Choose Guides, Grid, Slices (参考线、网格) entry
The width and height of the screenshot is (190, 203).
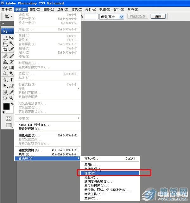point(110,190)
